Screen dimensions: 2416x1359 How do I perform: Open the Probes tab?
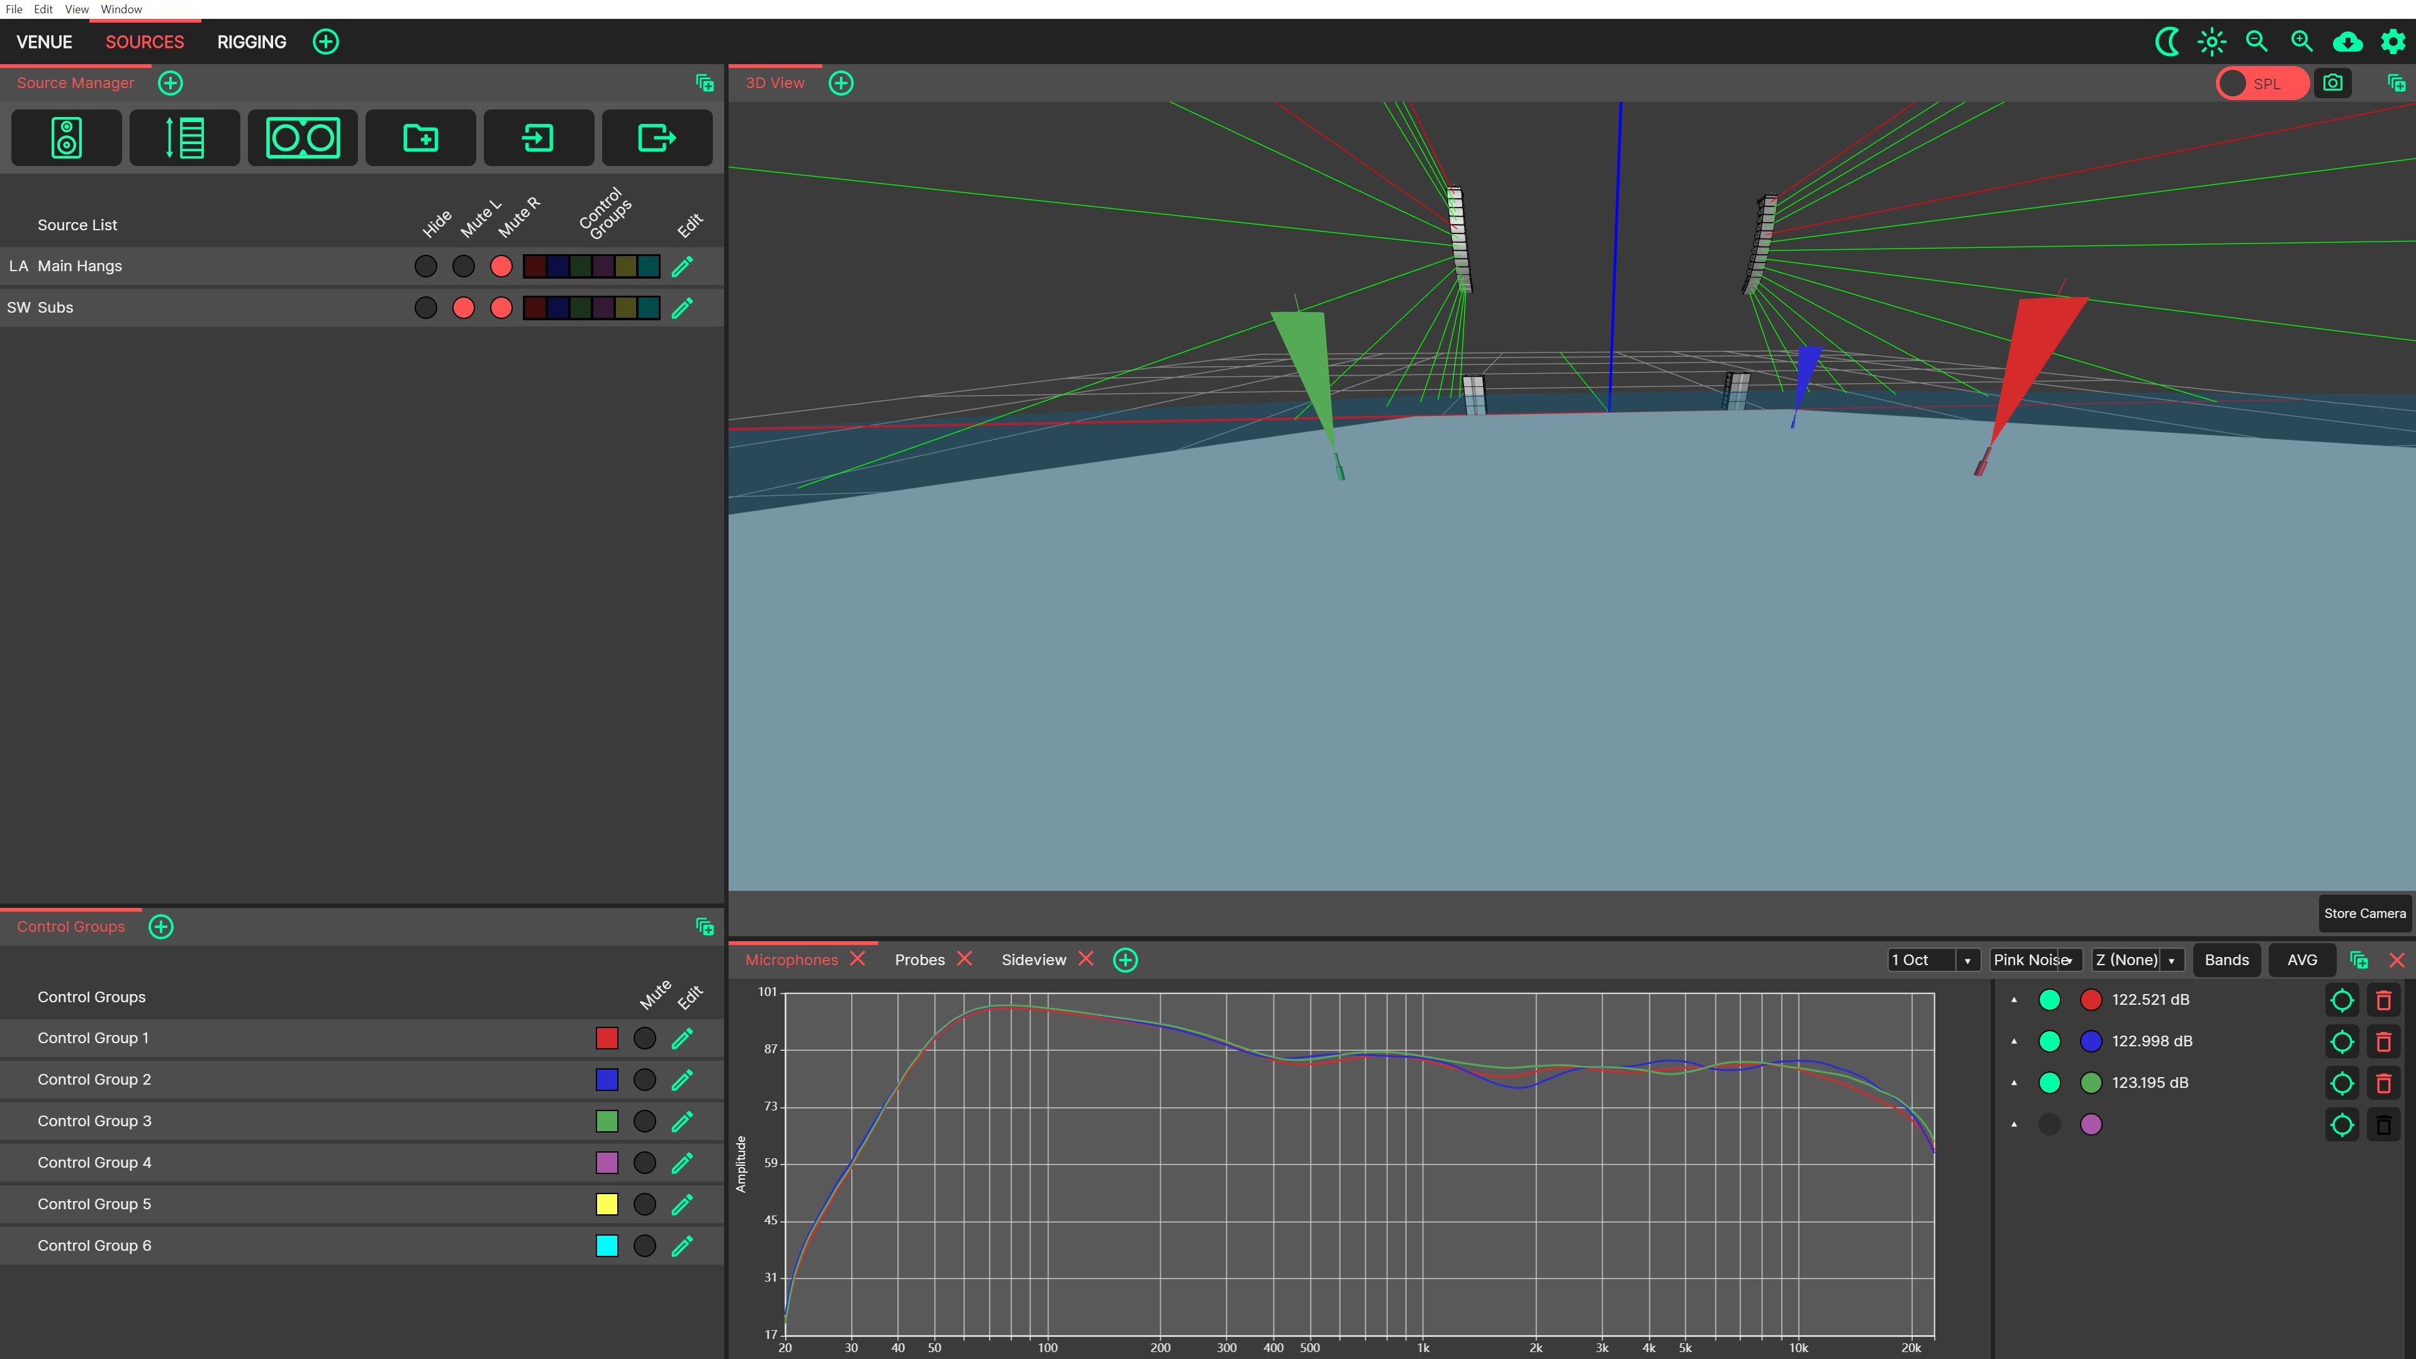point(919,959)
